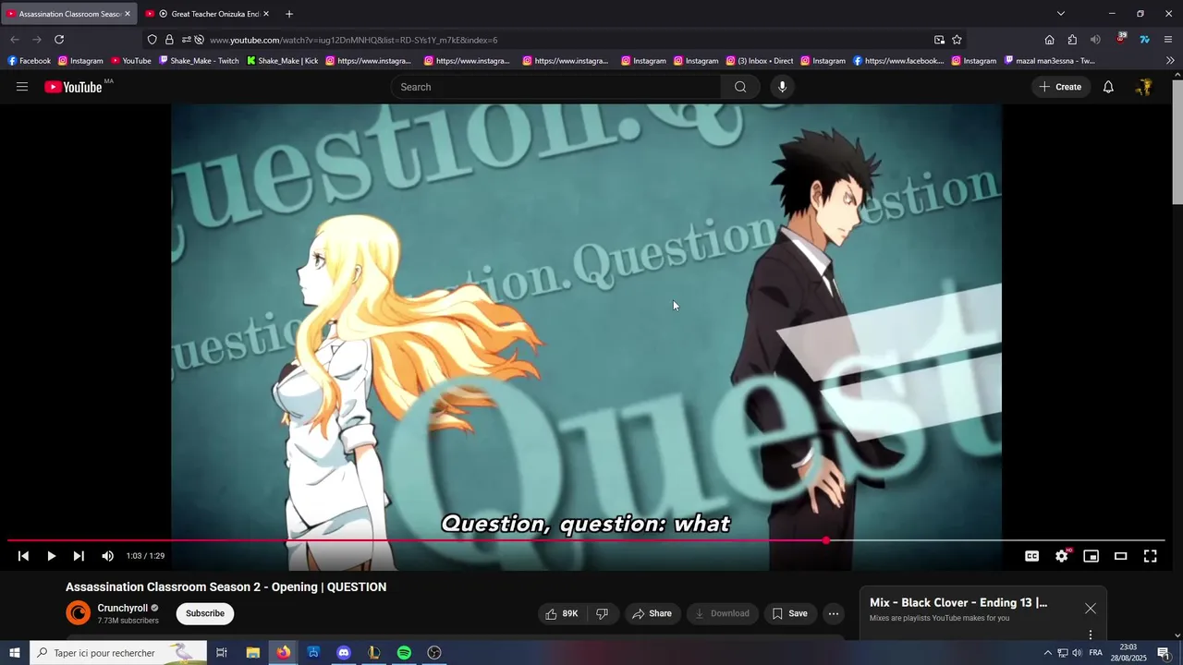This screenshot has width=1183, height=665.
Task: Open Spotify from the taskbar
Action: [x=404, y=653]
